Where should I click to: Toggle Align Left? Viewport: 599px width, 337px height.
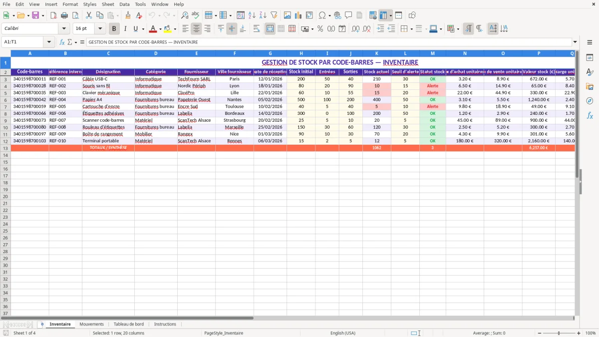(185, 29)
